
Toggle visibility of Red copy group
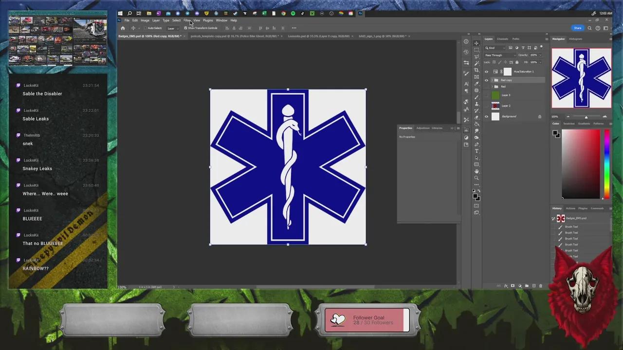486,80
